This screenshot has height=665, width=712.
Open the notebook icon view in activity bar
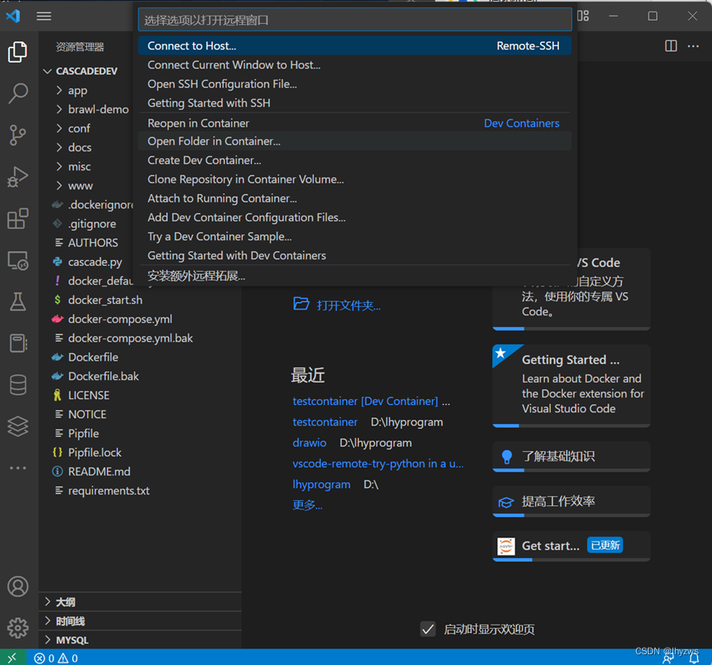pyautogui.click(x=18, y=343)
